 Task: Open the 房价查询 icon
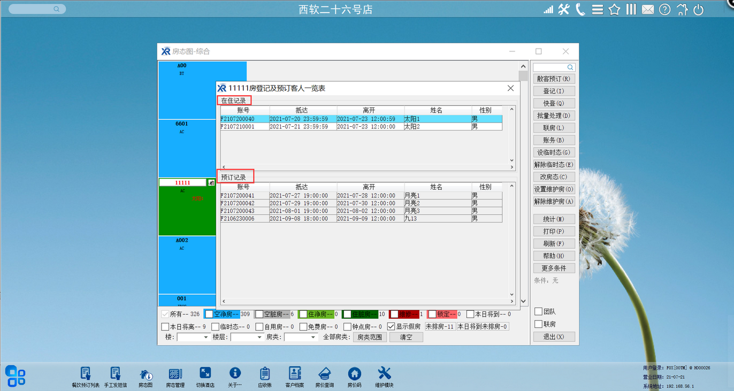click(x=324, y=373)
